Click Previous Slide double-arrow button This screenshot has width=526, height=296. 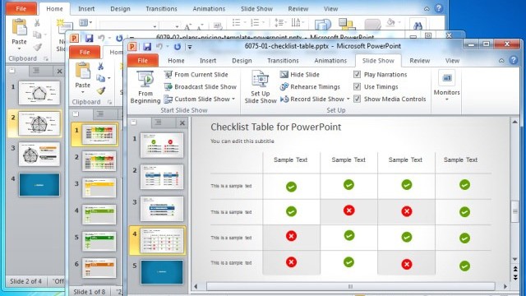[x=515, y=270]
